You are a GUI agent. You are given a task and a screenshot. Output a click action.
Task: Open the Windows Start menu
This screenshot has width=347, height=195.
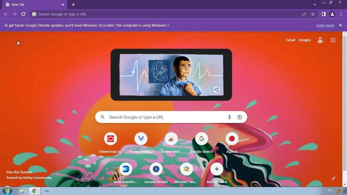[x=7, y=191]
